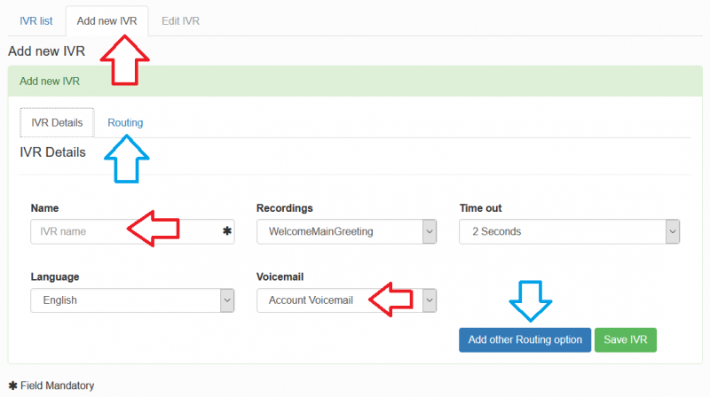Viewport: 710px width, 397px height.
Task: Click the Time out dropdown arrow
Action: 673,231
